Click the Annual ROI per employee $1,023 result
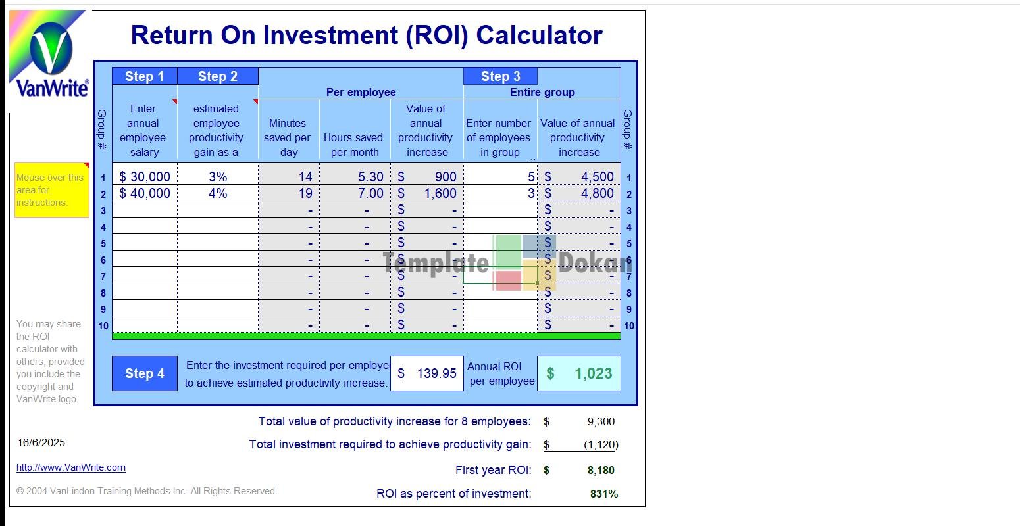1020x526 pixels. [579, 373]
